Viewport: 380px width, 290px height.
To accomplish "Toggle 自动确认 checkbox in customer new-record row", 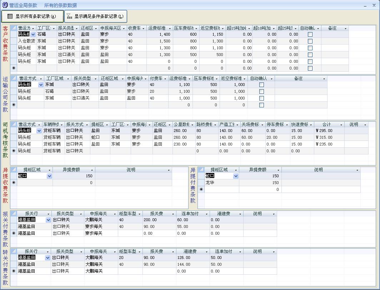I will coord(310,68).
